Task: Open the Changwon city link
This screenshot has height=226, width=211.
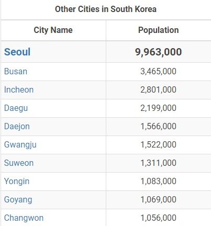Action: tap(24, 218)
